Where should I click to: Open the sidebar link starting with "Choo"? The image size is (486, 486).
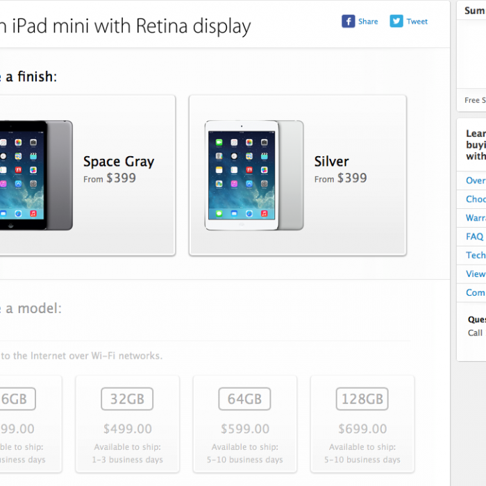pos(475,199)
